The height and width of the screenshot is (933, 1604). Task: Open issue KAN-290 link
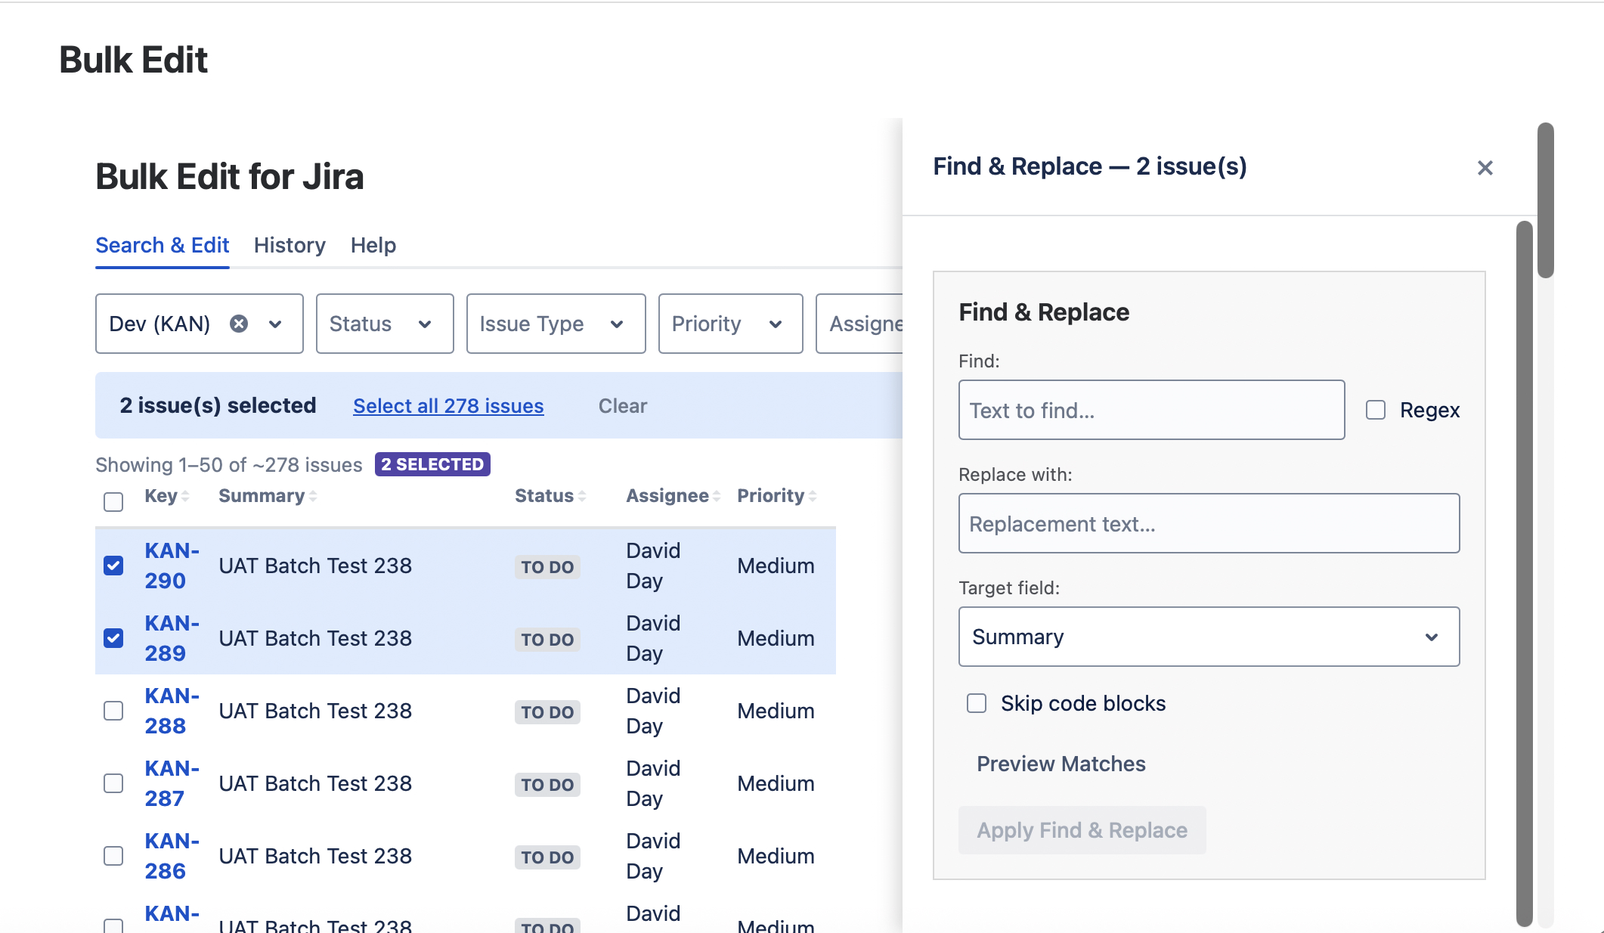(172, 566)
